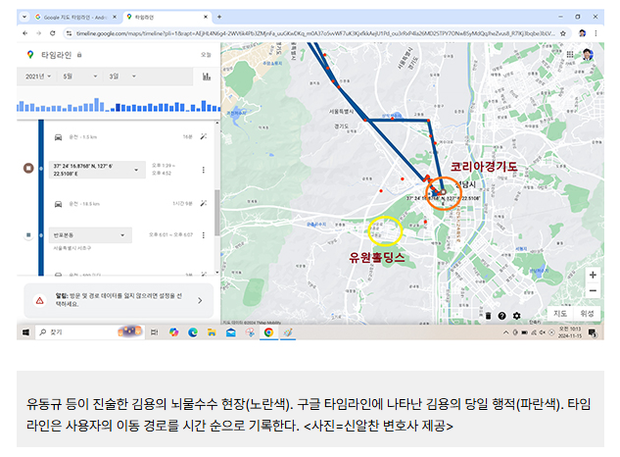Open the Google account avatar on the map
The width and height of the screenshot is (620, 457).
click(588, 54)
